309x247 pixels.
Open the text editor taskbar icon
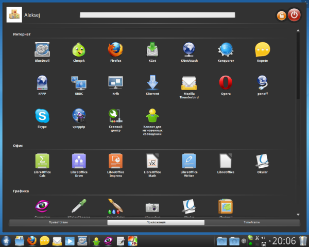click(x=121, y=241)
